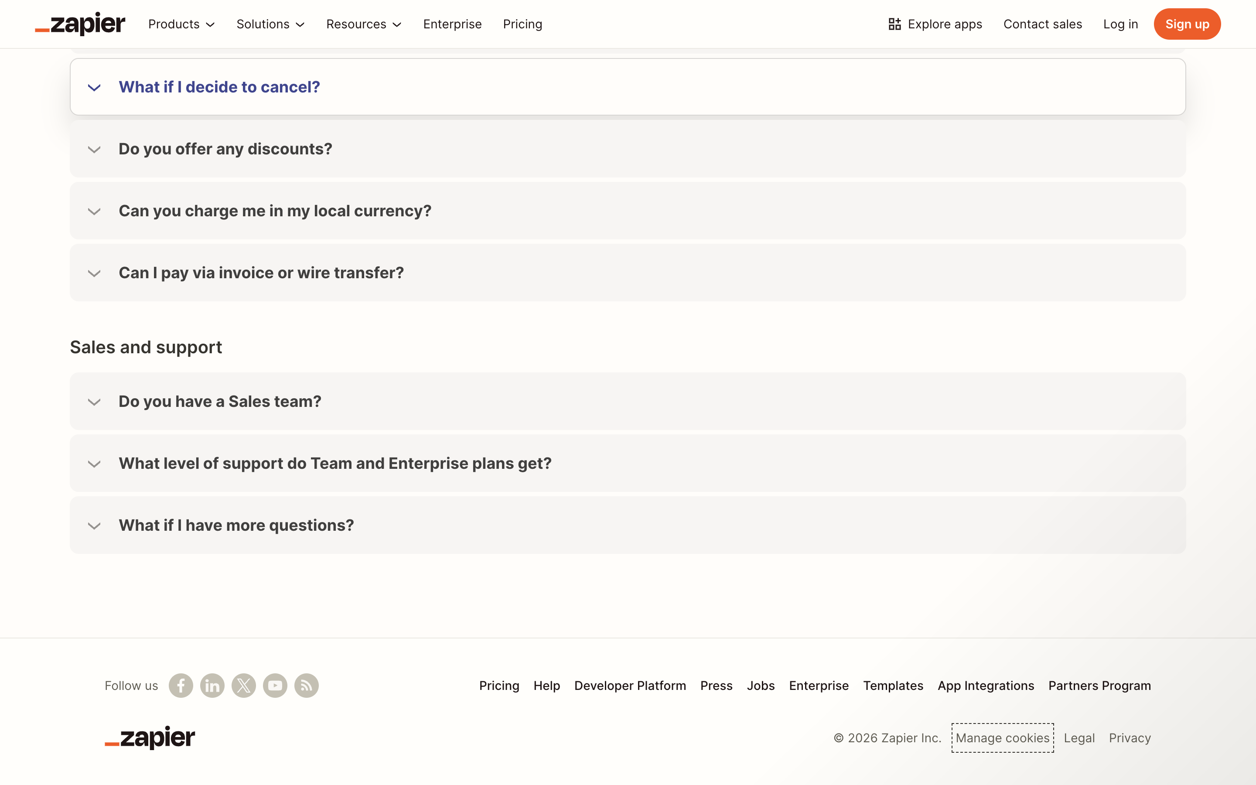
Task: Open the Press footer link
Action: (x=716, y=685)
